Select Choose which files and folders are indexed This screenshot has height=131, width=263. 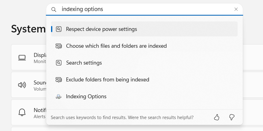[144, 46]
